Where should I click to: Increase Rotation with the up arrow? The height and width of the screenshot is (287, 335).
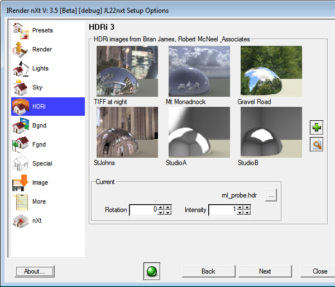coord(161,208)
